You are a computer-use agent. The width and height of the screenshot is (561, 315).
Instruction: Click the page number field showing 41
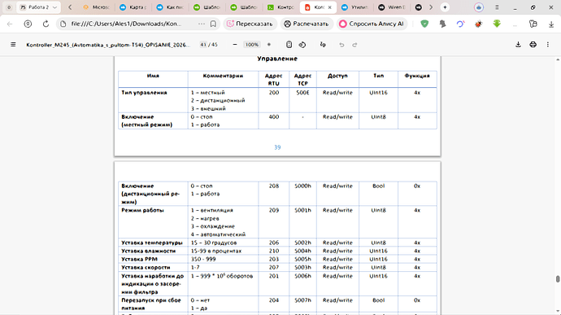click(203, 45)
